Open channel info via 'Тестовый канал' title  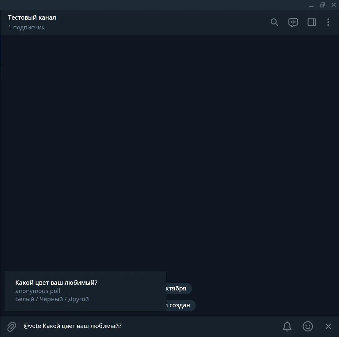[32, 17]
